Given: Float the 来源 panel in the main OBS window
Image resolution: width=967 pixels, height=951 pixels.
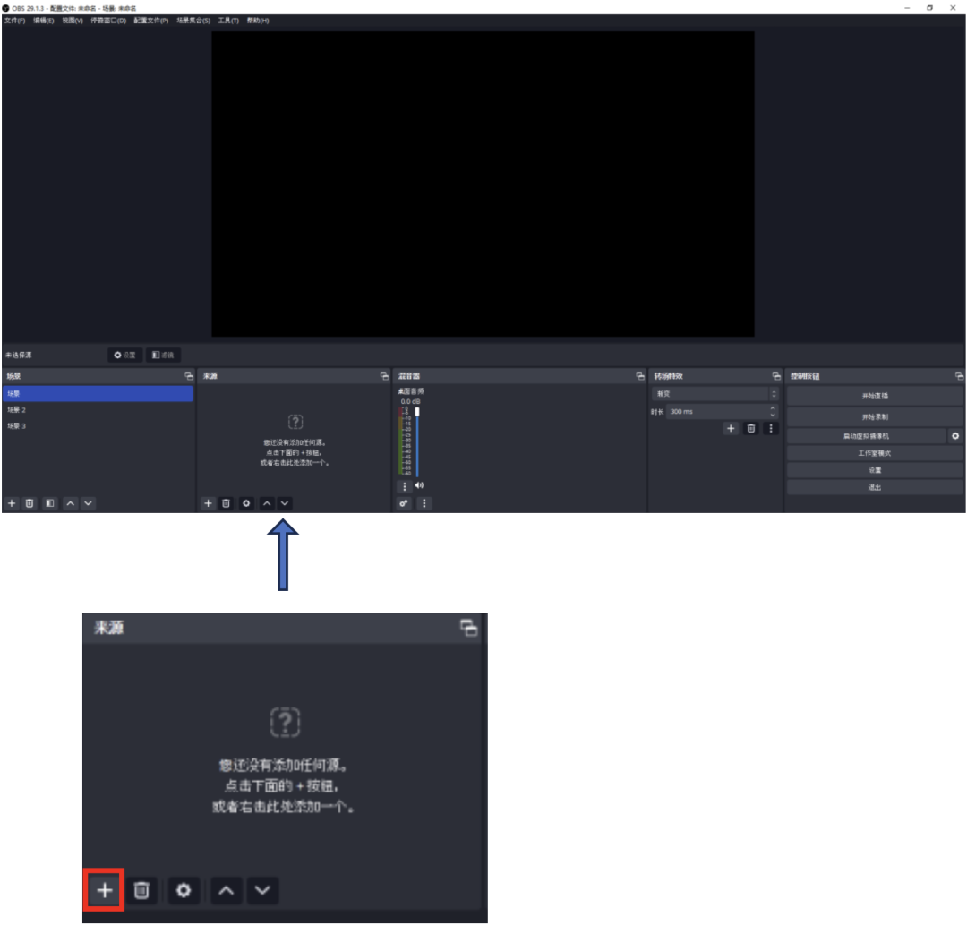Looking at the screenshot, I should [384, 376].
